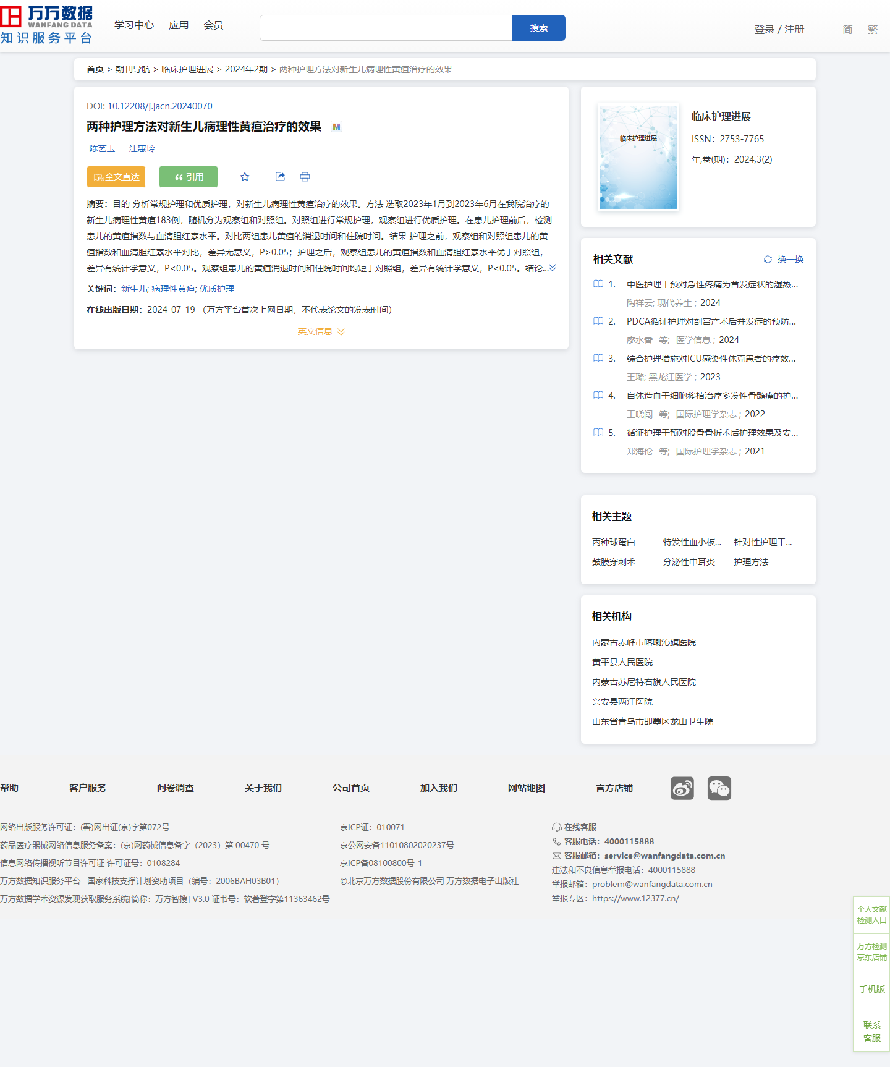Click the Wanfang Data logo

tap(47, 26)
